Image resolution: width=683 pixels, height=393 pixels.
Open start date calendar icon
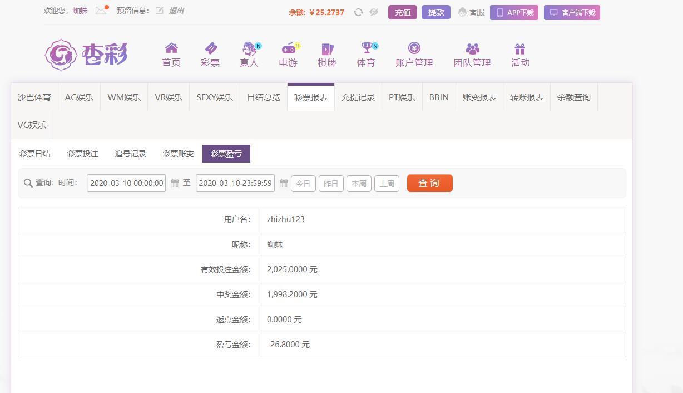coord(175,183)
